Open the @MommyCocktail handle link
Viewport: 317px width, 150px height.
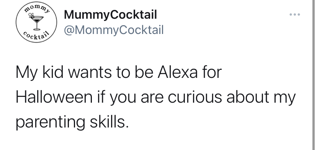[x=114, y=30]
